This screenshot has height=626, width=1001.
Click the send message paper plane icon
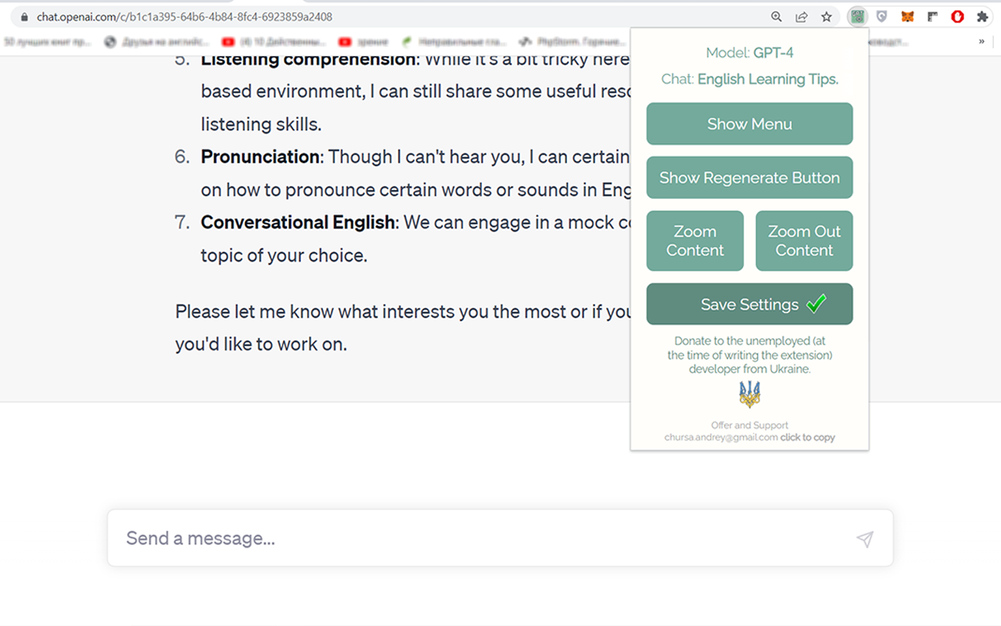864,538
